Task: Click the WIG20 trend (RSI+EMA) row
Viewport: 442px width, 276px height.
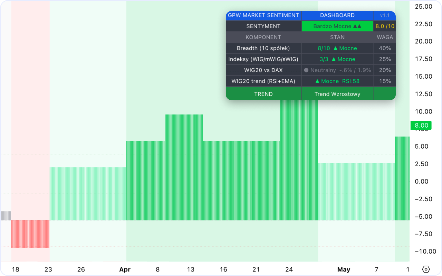Action: point(311,81)
